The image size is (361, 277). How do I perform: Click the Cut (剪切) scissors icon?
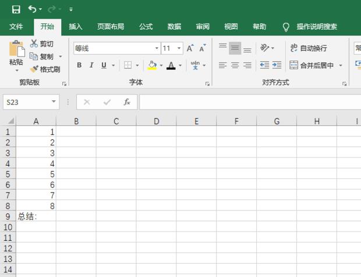[34, 44]
